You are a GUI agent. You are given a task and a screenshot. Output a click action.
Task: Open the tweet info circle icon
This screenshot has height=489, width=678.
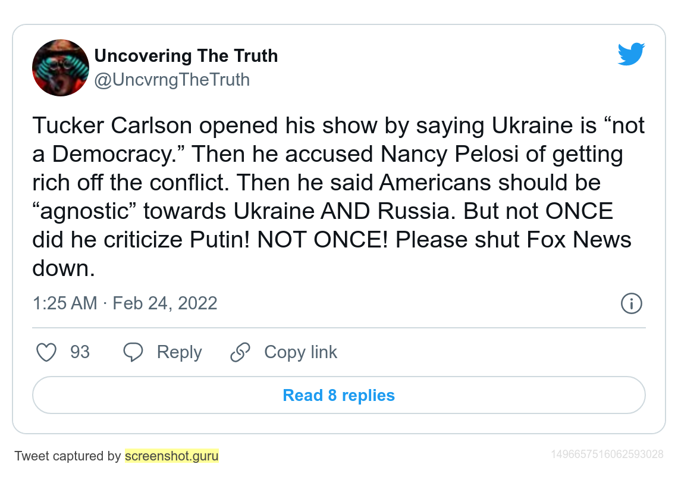pos(631,303)
